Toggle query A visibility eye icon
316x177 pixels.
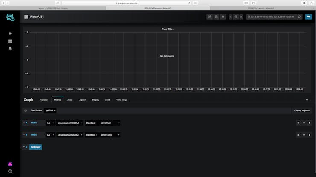[304, 123]
